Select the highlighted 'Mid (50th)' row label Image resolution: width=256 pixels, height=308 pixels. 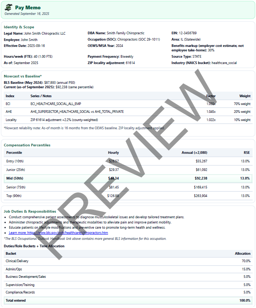pos(15,178)
